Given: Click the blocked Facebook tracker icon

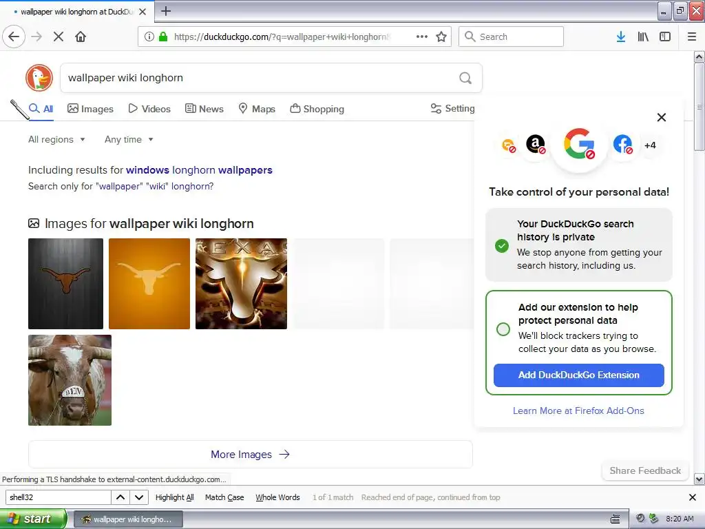Looking at the screenshot, I should [x=622, y=145].
